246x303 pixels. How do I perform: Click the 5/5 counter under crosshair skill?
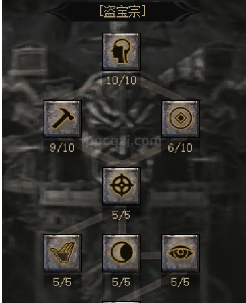click(x=121, y=215)
